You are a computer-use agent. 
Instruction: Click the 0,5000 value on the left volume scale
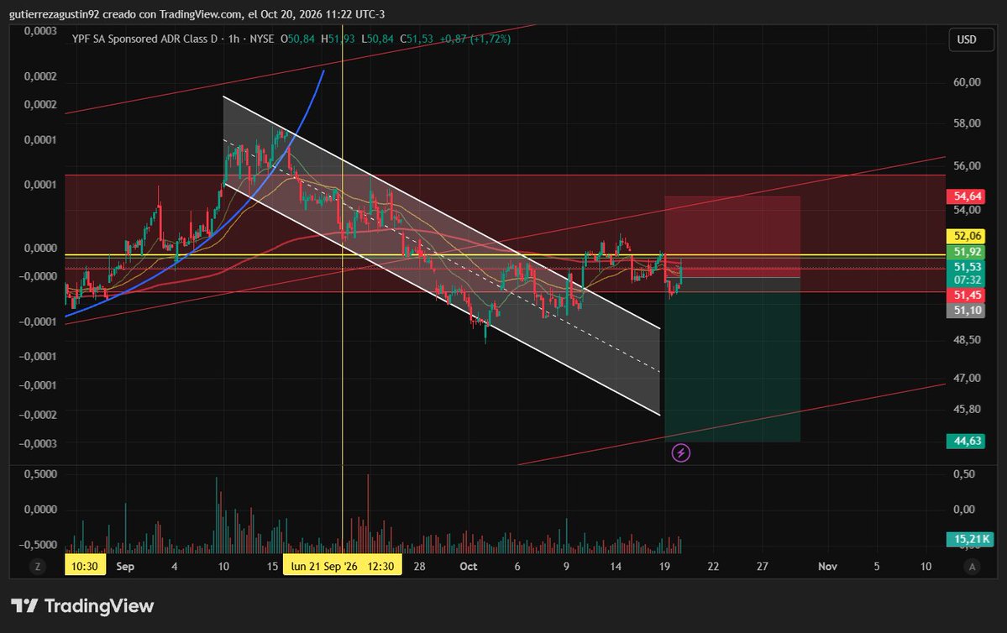tap(40, 473)
